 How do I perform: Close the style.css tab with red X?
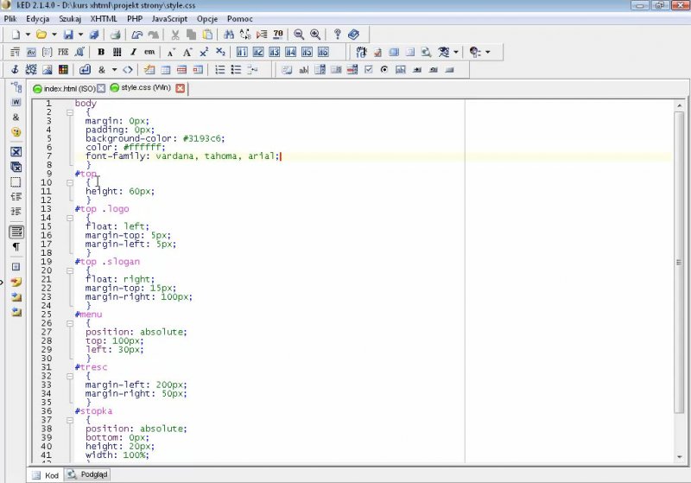pyautogui.click(x=180, y=88)
